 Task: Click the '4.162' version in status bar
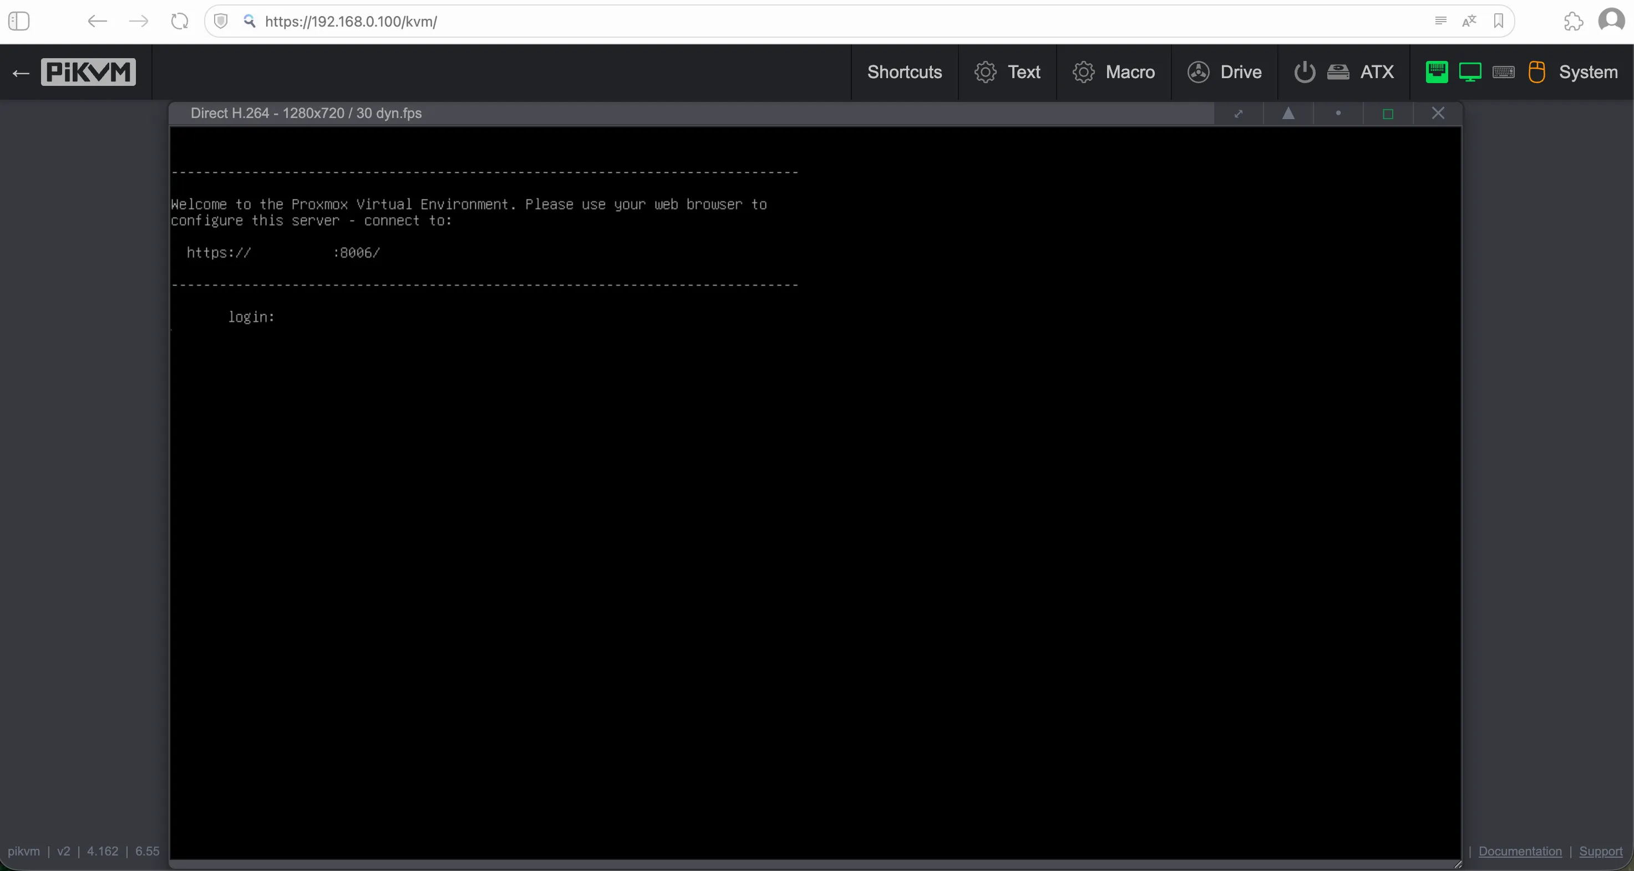pyautogui.click(x=102, y=852)
